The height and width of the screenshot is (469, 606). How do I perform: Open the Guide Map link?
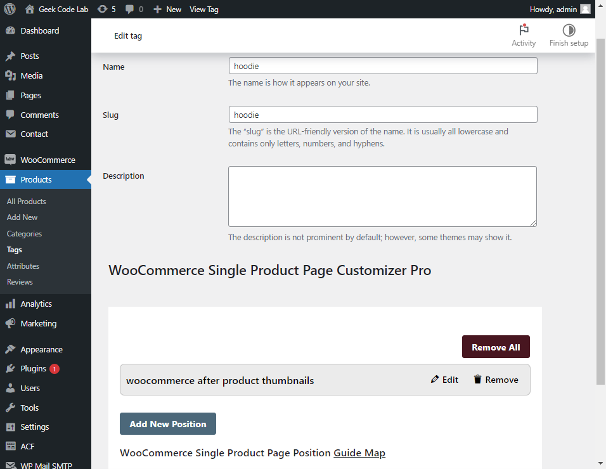click(x=359, y=453)
